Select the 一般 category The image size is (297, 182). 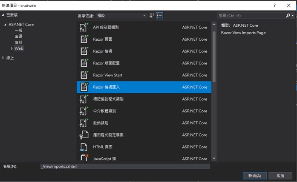click(x=19, y=31)
